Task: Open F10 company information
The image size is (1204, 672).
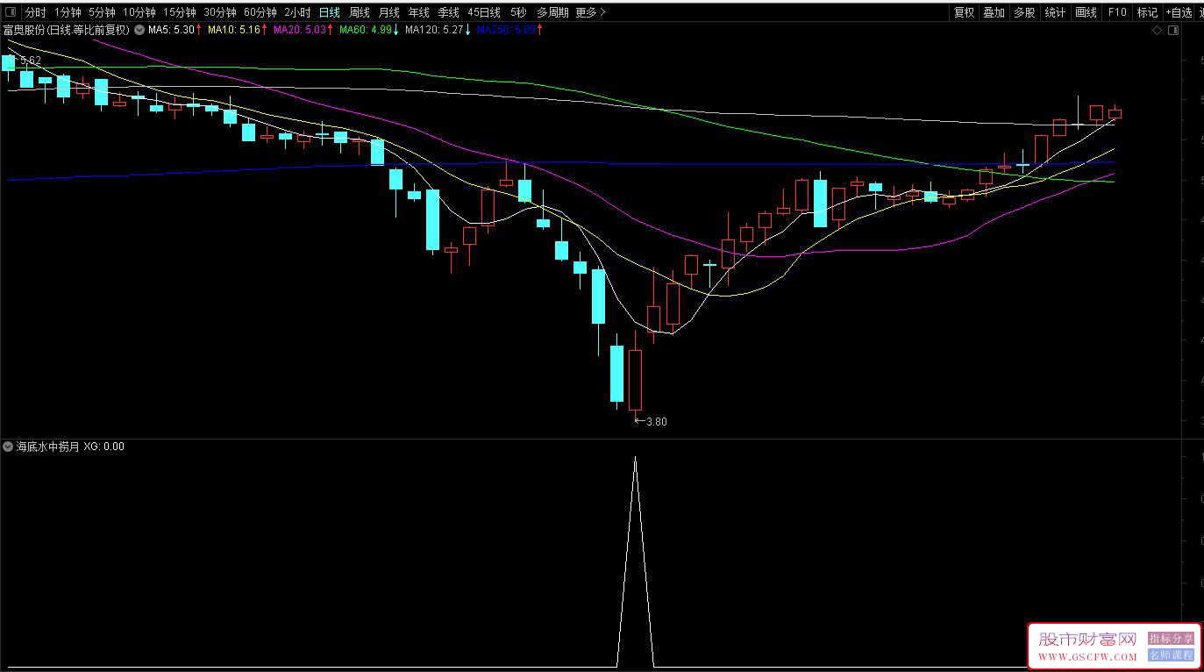Action: point(1116,12)
